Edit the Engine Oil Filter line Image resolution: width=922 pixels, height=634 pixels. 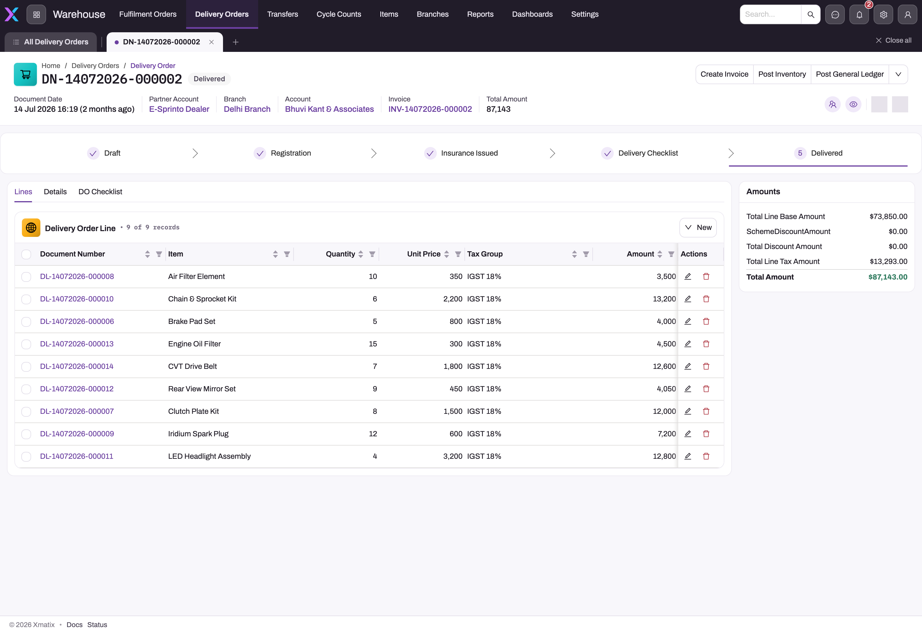click(x=688, y=344)
